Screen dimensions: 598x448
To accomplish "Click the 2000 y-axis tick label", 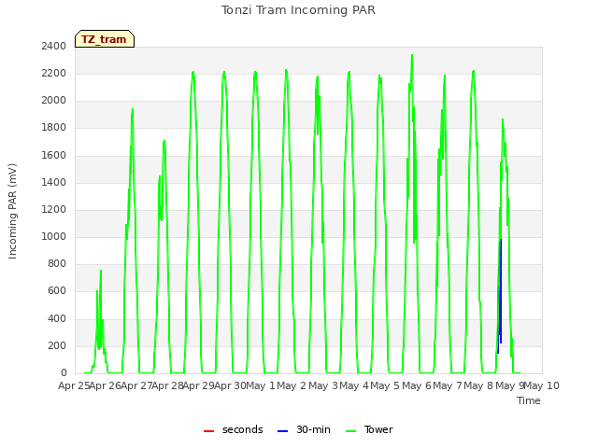I will [54, 100].
